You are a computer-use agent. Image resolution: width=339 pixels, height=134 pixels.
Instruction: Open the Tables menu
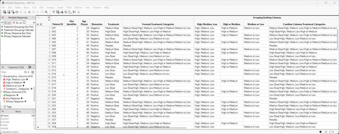tap(18, 7)
